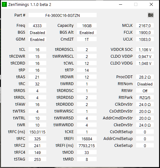Click the tMOD value 33
This screenshot has width=160, height=168.
(x=87, y=152)
